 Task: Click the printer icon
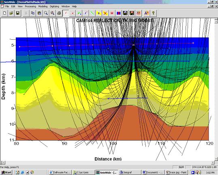[59, 13]
